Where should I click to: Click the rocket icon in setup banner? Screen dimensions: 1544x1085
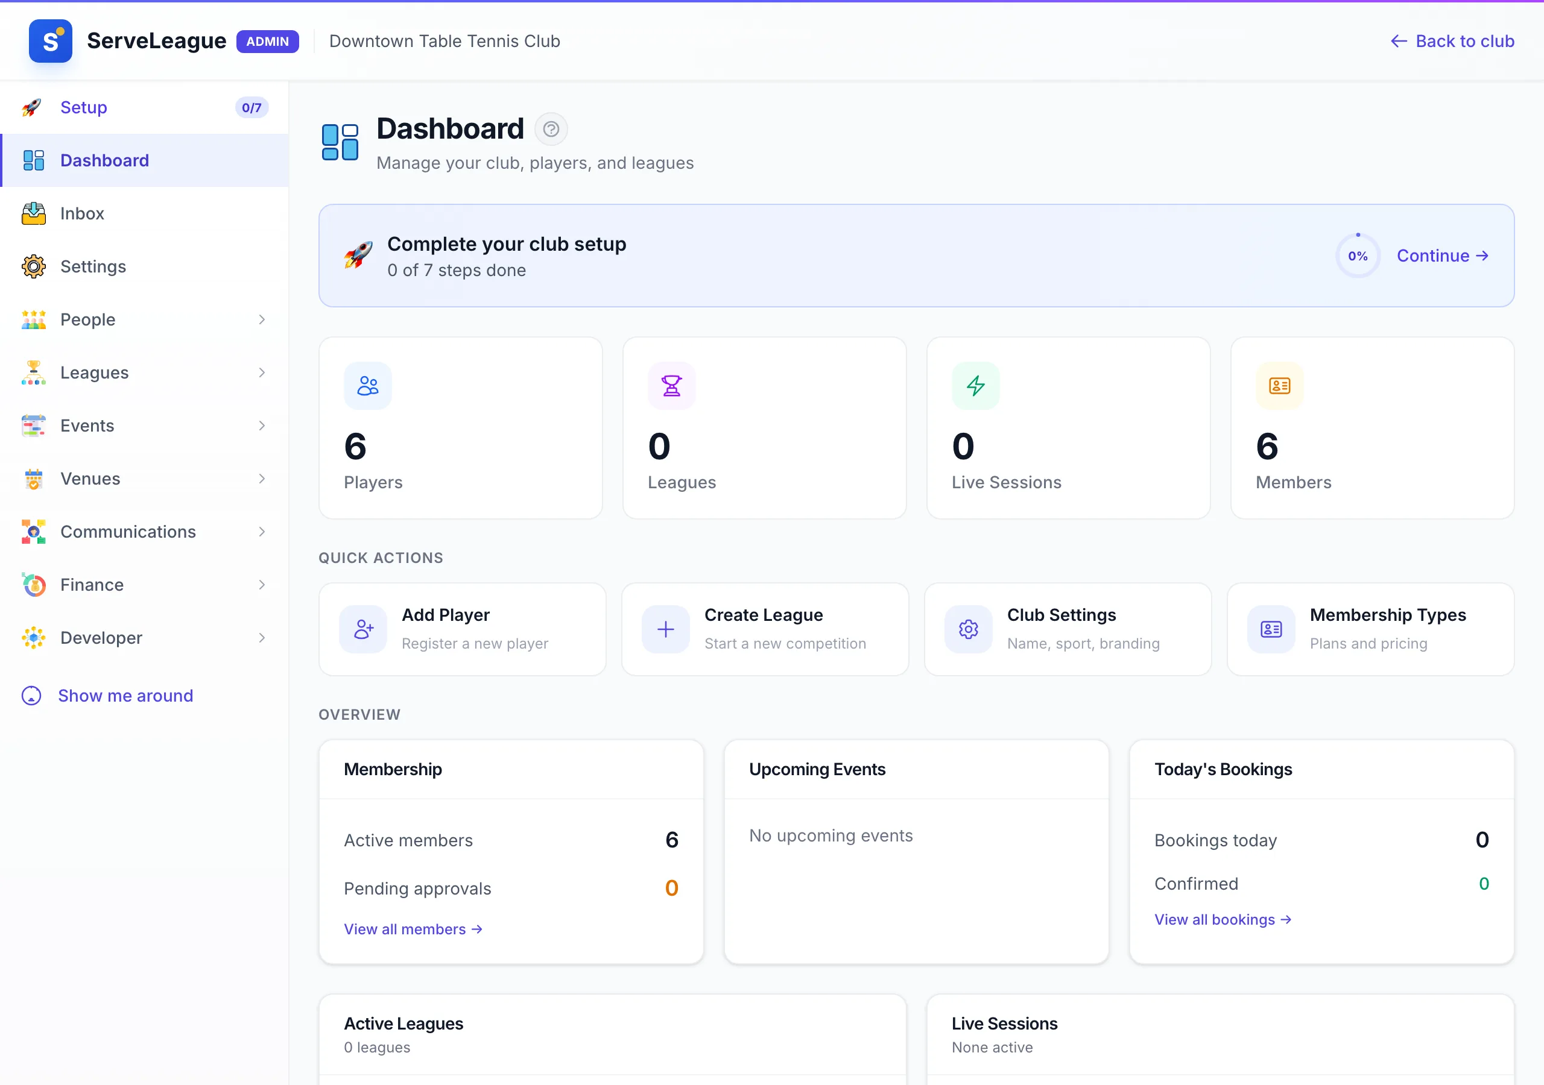(358, 256)
